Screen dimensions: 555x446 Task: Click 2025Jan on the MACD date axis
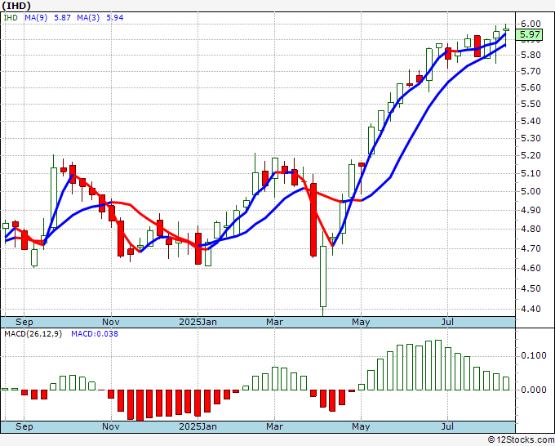pos(198,426)
